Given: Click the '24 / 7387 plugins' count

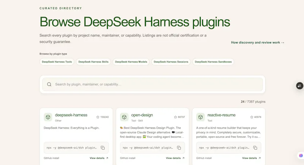Looking at the screenshot, I should (253, 101).
